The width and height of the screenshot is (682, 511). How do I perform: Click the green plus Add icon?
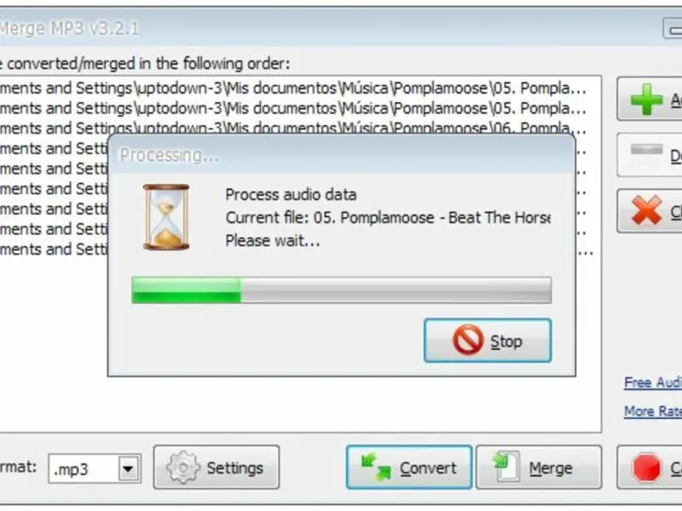click(646, 99)
